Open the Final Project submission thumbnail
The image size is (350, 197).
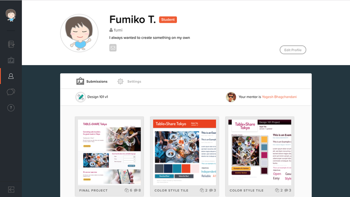click(109, 152)
